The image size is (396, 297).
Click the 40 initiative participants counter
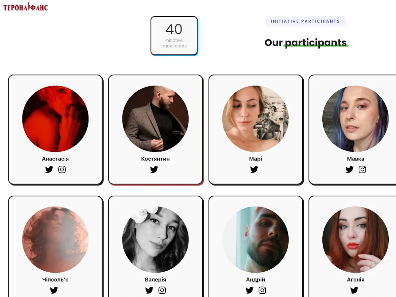tap(174, 36)
